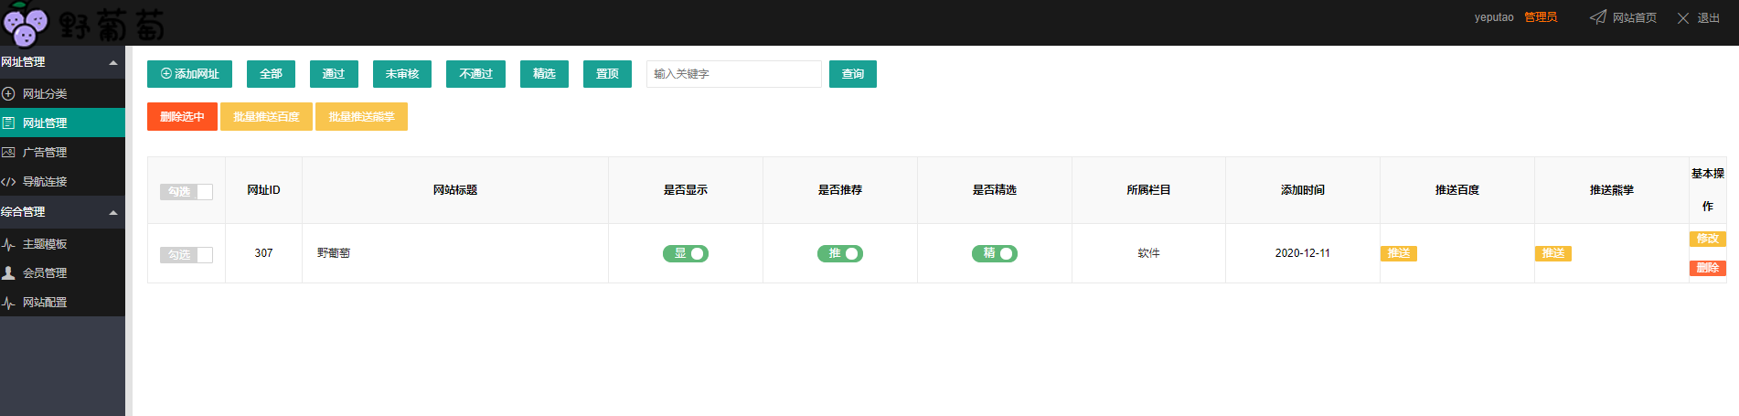
Task: Click the plus icon in 添加网址 button
Action: (166, 74)
